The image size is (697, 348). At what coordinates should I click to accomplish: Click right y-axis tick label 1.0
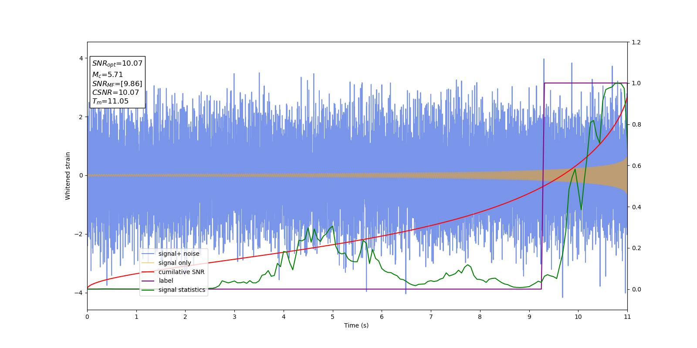[636, 83]
